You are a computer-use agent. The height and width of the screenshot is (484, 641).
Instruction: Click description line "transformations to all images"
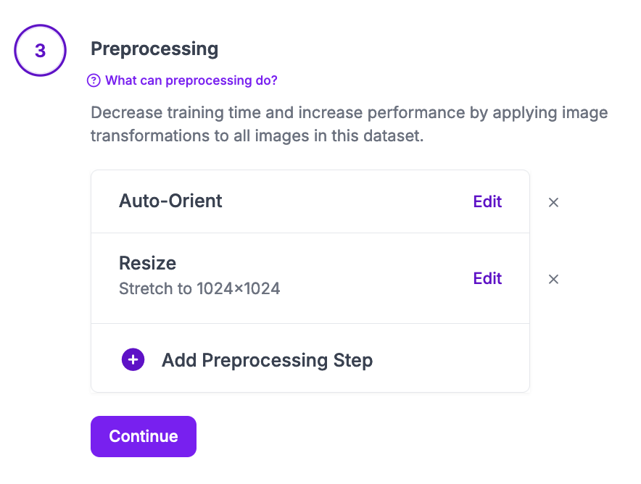(x=257, y=135)
